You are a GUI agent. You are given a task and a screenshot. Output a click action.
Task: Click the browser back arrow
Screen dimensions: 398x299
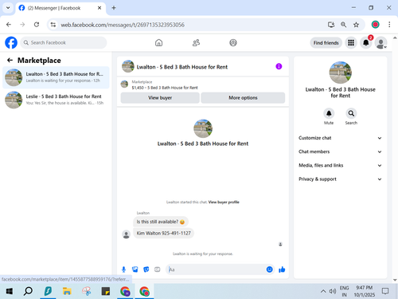click(x=9, y=25)
